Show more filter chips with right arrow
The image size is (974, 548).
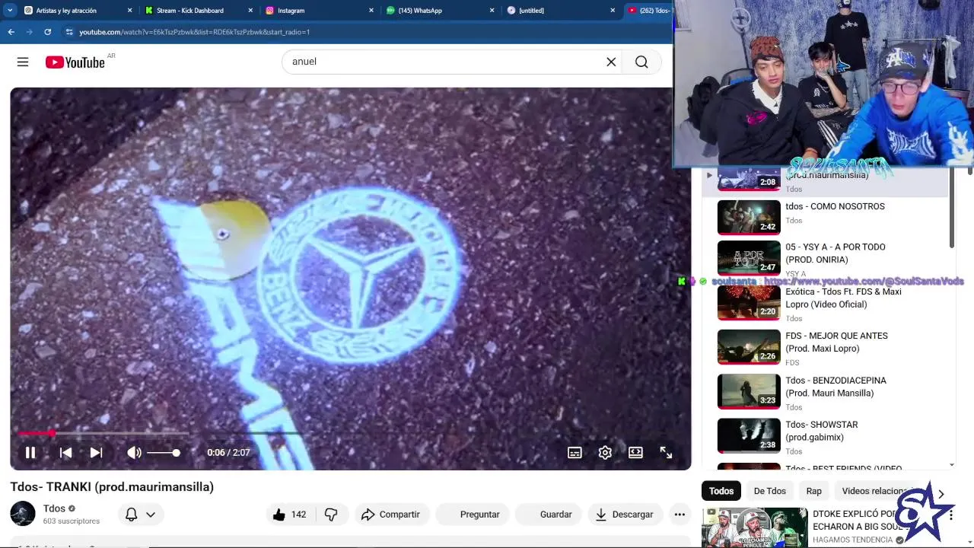[941, 493]
